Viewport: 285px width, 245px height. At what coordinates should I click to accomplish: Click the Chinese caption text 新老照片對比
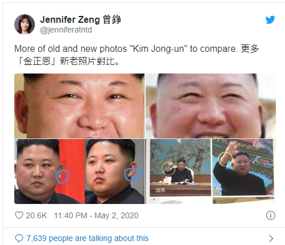click(x=90, y=61)
